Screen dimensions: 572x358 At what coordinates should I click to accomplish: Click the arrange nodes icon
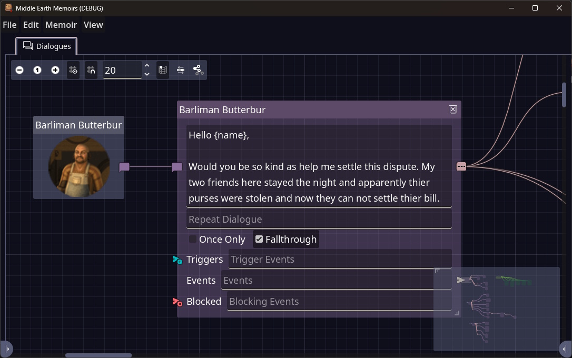(181, 70)
